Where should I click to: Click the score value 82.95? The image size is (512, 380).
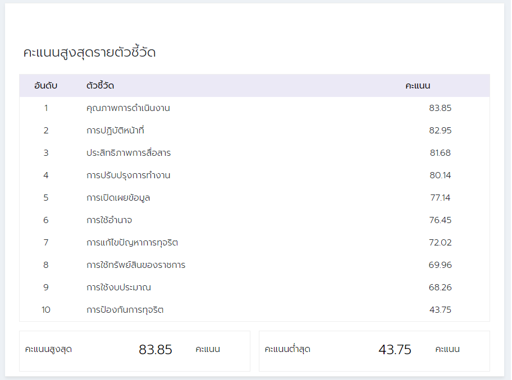[x=440, y=131]
